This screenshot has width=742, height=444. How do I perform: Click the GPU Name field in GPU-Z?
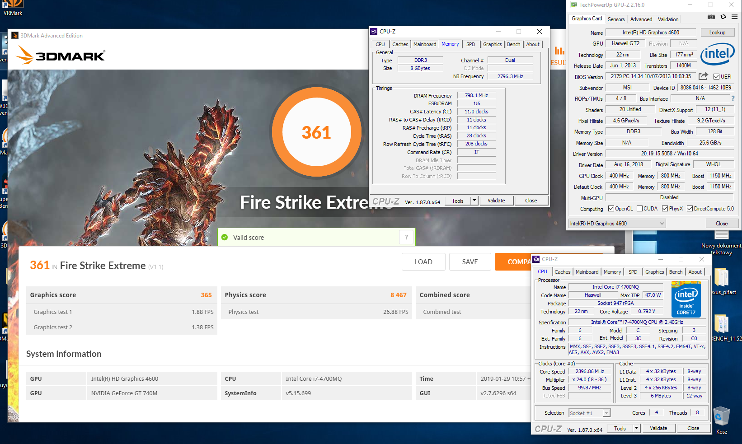click(651, 33)
